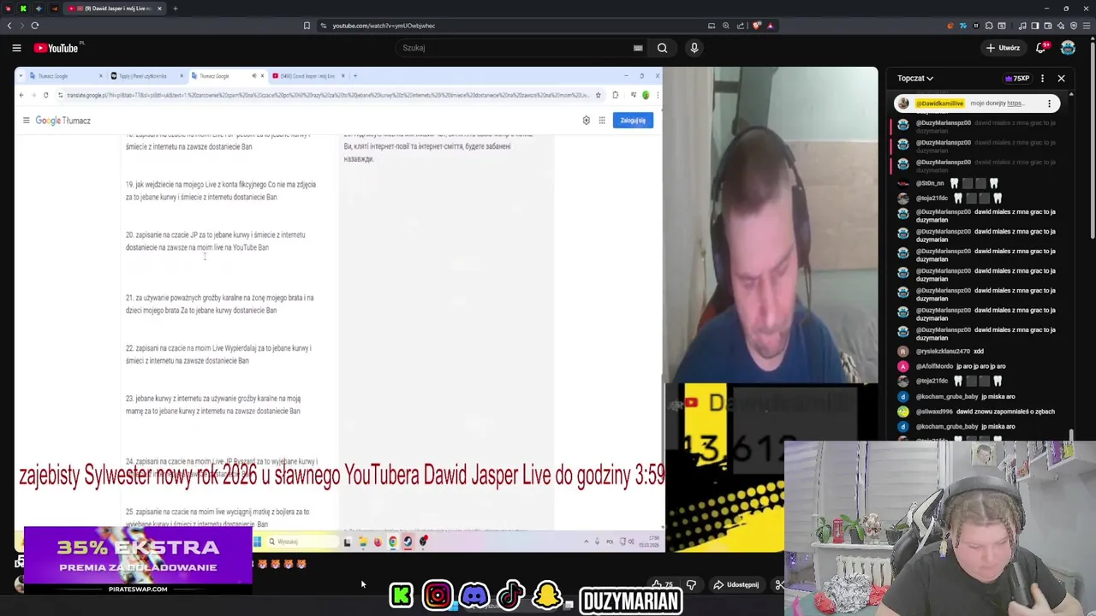Open a new browser tab with plus

[x=175, y=9]
